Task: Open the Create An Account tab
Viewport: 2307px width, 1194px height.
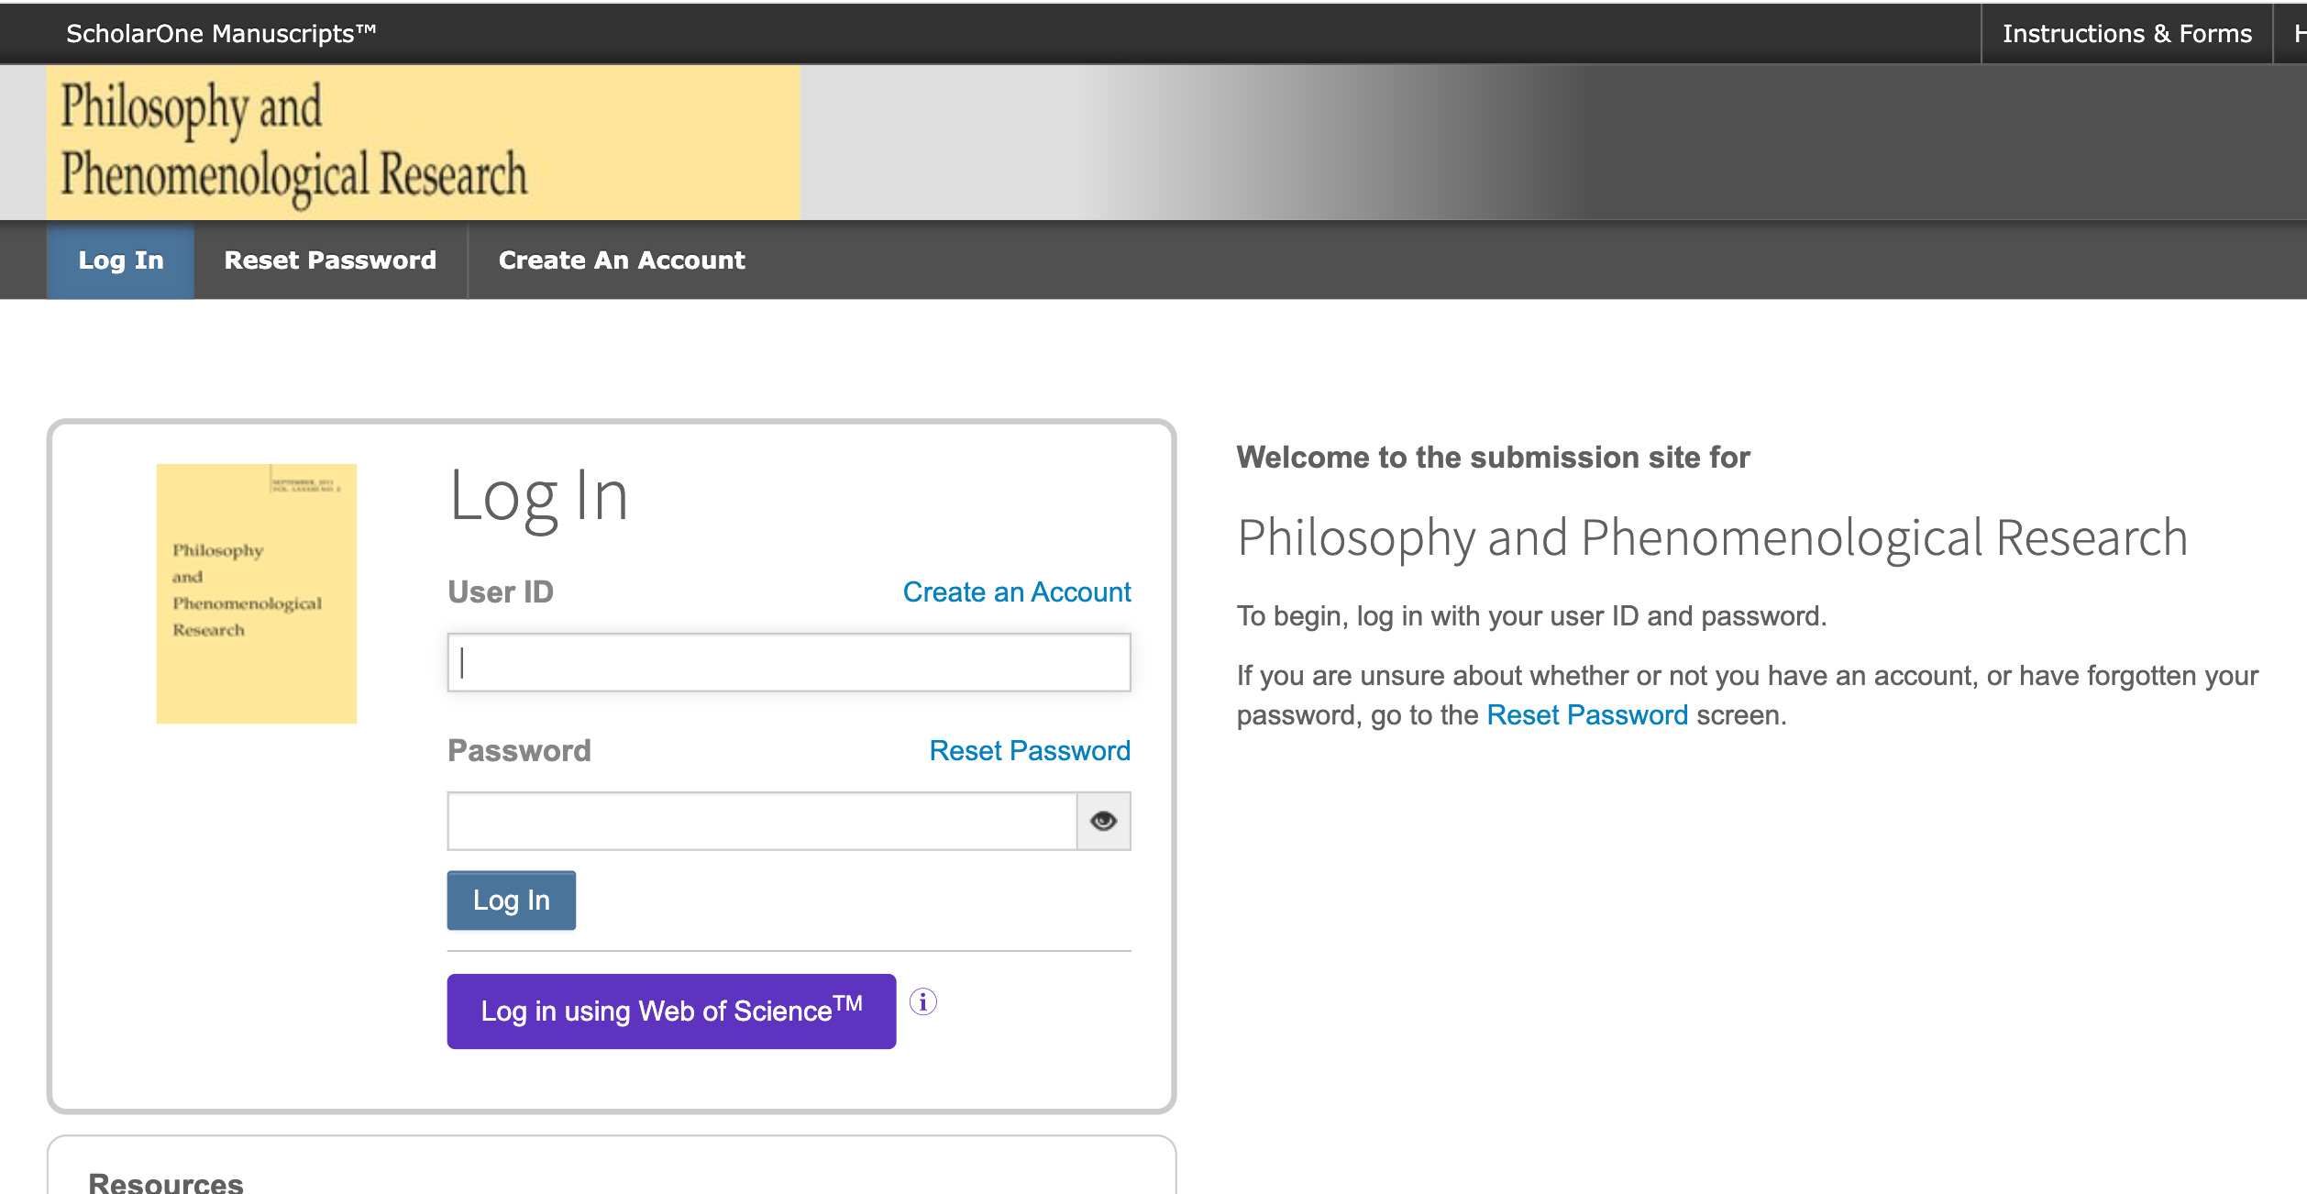Action: pos(621,260)
